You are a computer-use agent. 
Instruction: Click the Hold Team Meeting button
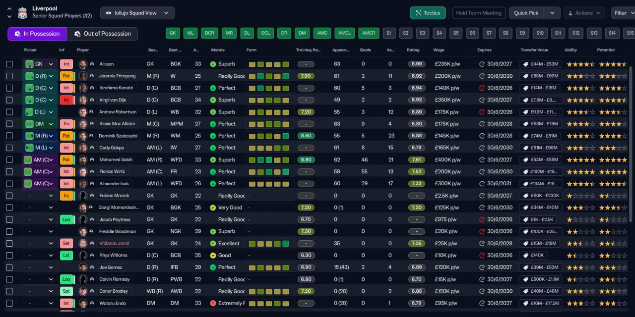coord(479,13)
